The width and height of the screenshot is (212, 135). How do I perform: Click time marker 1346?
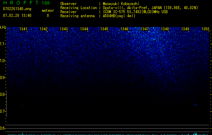point(124,29)
